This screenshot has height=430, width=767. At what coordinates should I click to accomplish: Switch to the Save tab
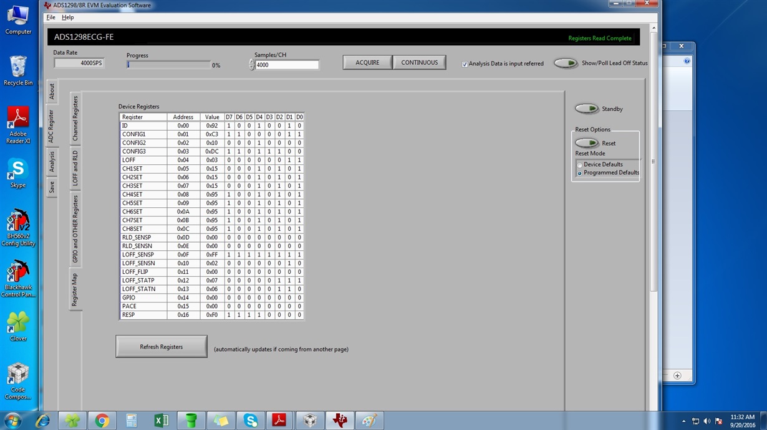(x=52, y=186)
